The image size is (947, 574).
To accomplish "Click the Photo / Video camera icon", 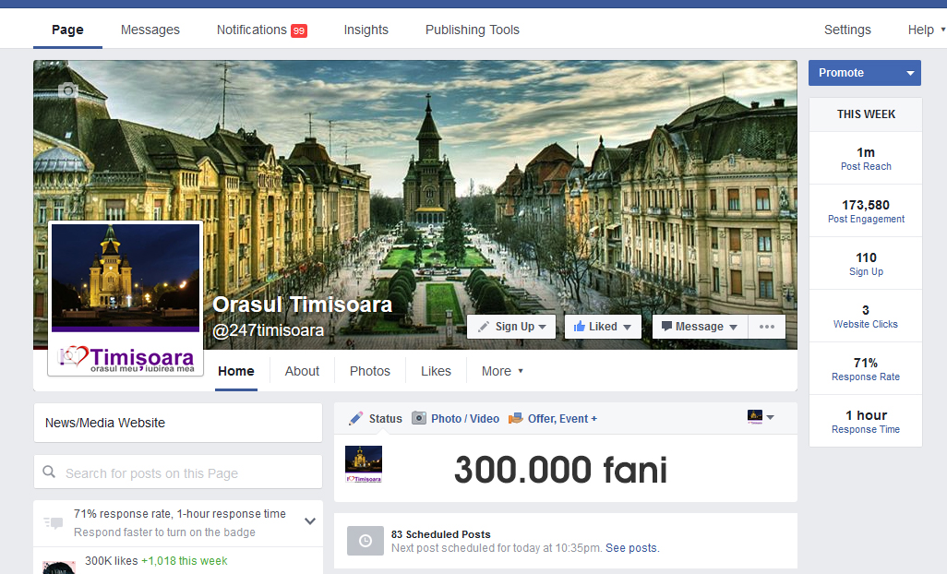I will coord(419,418).
